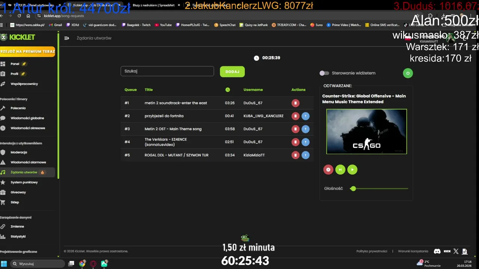Screen dimensions: 479x269
Task: Open Statystyki in the sidebar
Action: (x=18, y=236)
